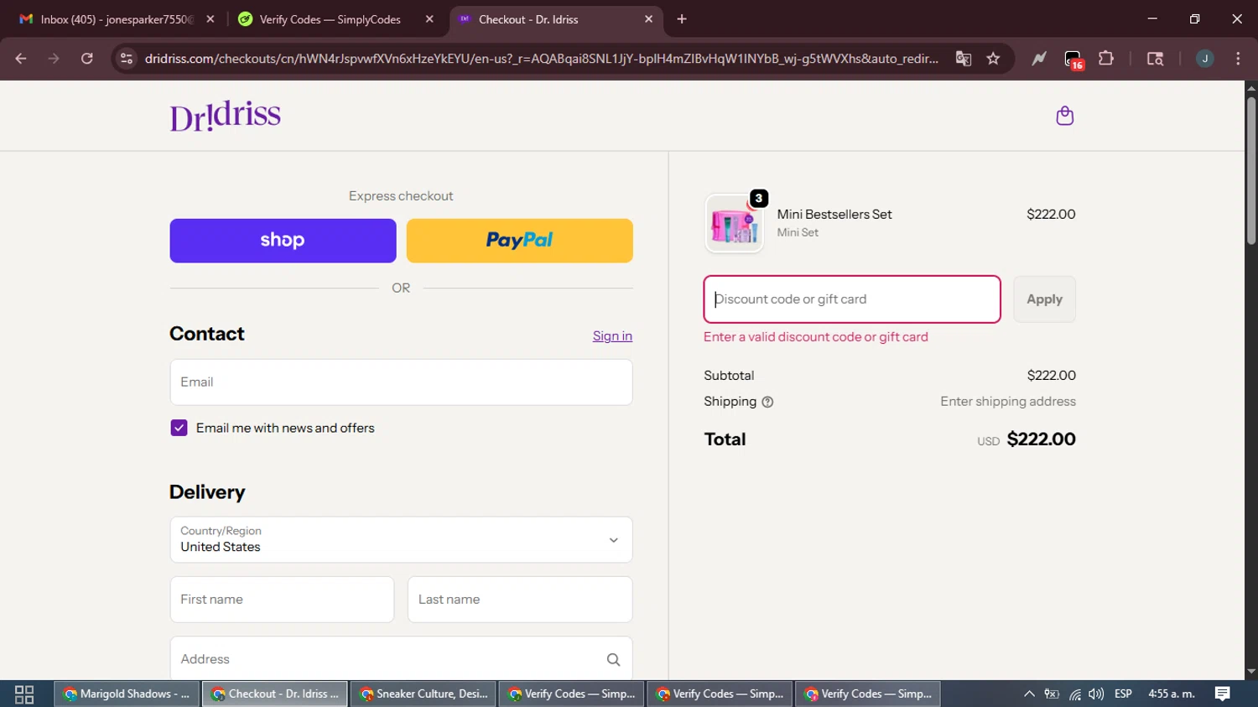Click the Dr. Idriss logo
Screen dimensions: 1258x707
(225, 116)
